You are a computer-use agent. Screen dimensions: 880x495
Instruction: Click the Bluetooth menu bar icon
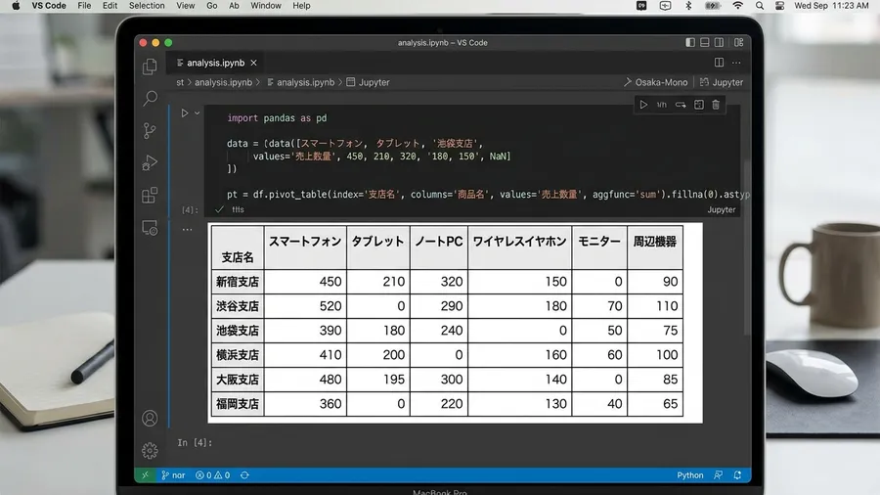[x=688, y=6]
